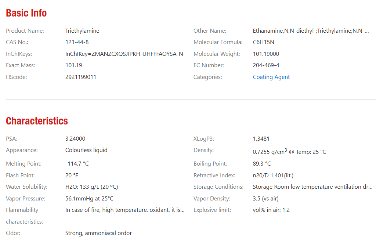Select the water solubility value

pyautogui.click(x=91, y=187)
